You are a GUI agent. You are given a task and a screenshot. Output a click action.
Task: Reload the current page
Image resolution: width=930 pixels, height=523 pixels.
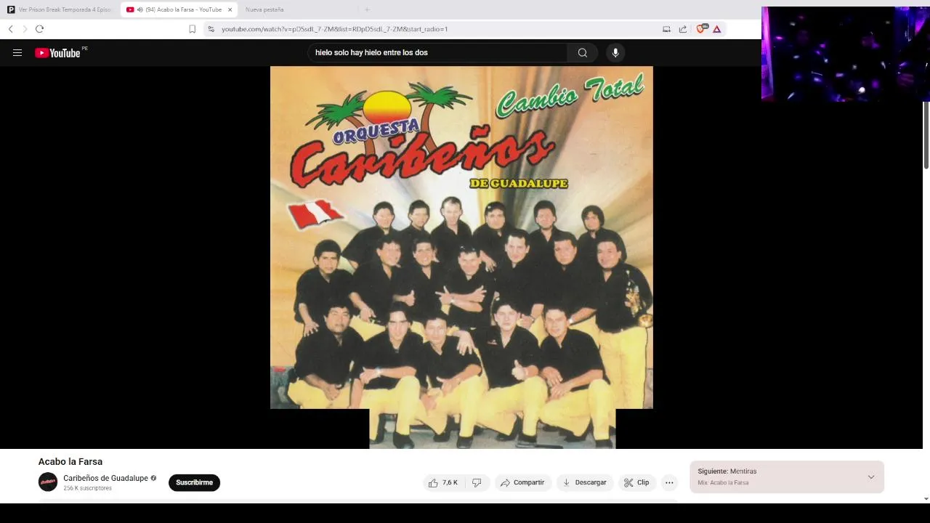pyautogui.click(x=39, y=29)
